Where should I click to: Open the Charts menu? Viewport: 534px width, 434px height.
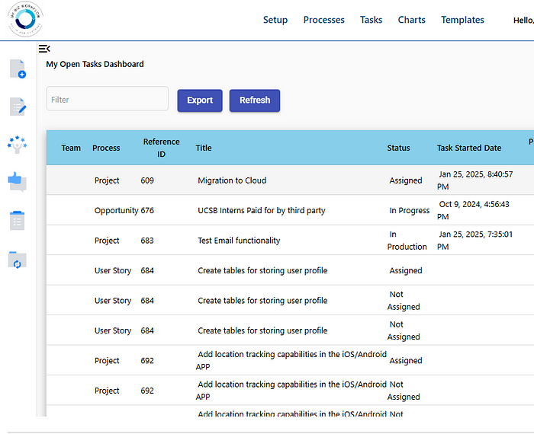coord(411,20)
